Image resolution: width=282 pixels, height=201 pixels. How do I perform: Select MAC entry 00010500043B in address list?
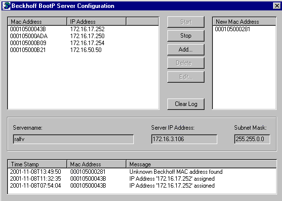[x=28, y=29]
